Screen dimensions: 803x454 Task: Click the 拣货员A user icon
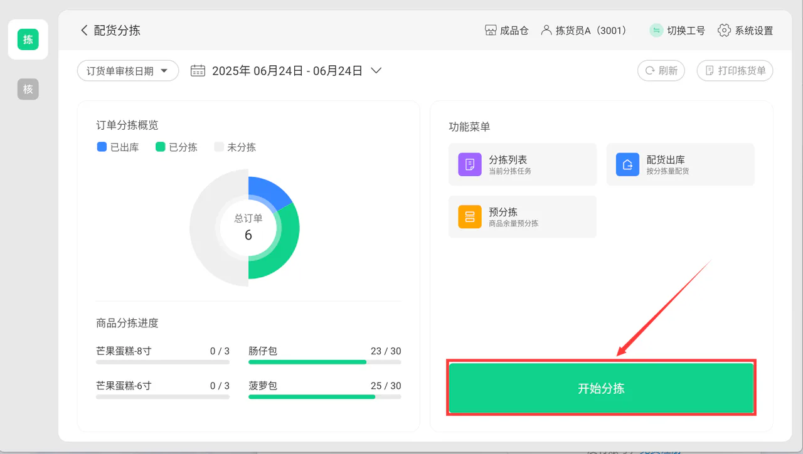click(546, 30)
